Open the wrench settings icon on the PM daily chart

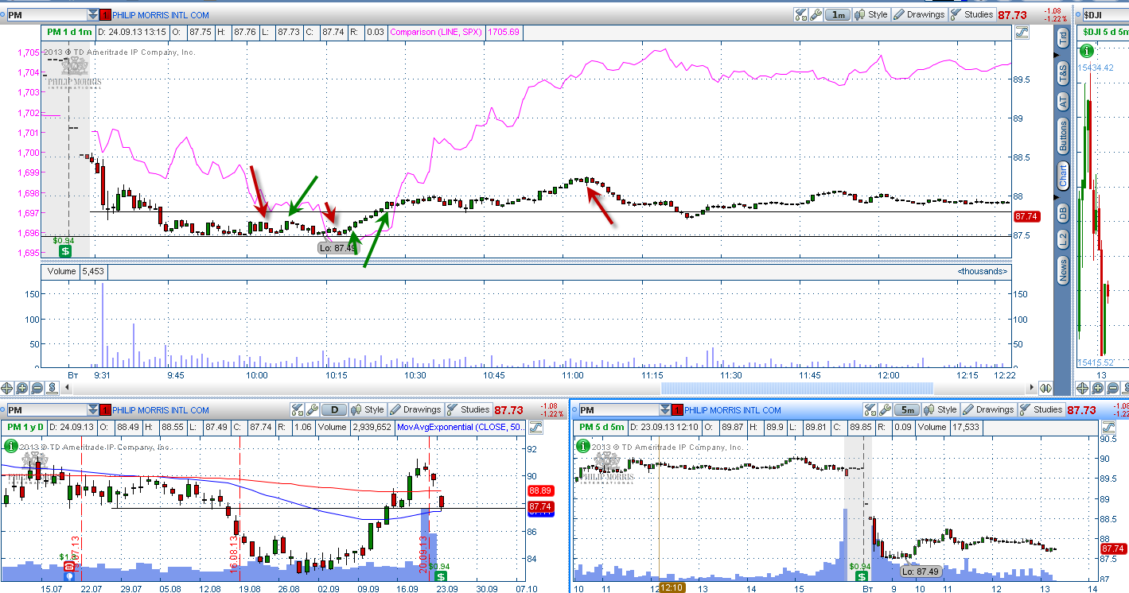(x=312, y=410)
